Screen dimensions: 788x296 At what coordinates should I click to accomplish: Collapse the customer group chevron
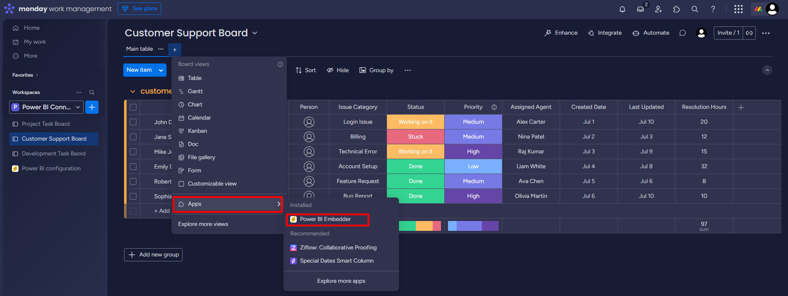pos(133,92)
